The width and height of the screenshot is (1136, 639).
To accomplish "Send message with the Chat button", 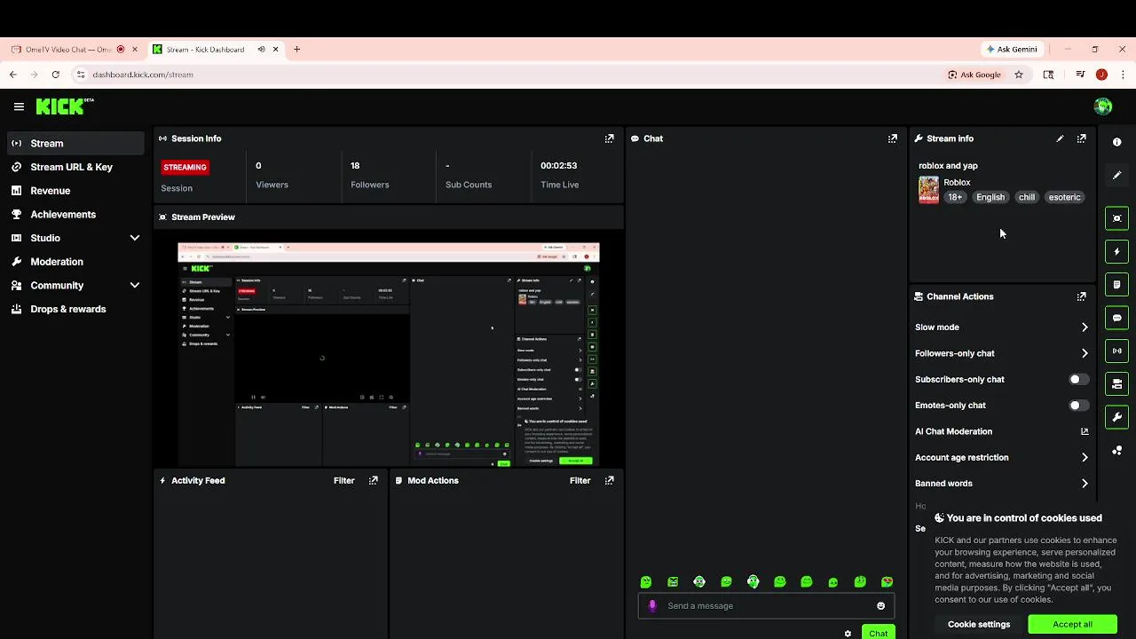I will click(x=879, y=633).
